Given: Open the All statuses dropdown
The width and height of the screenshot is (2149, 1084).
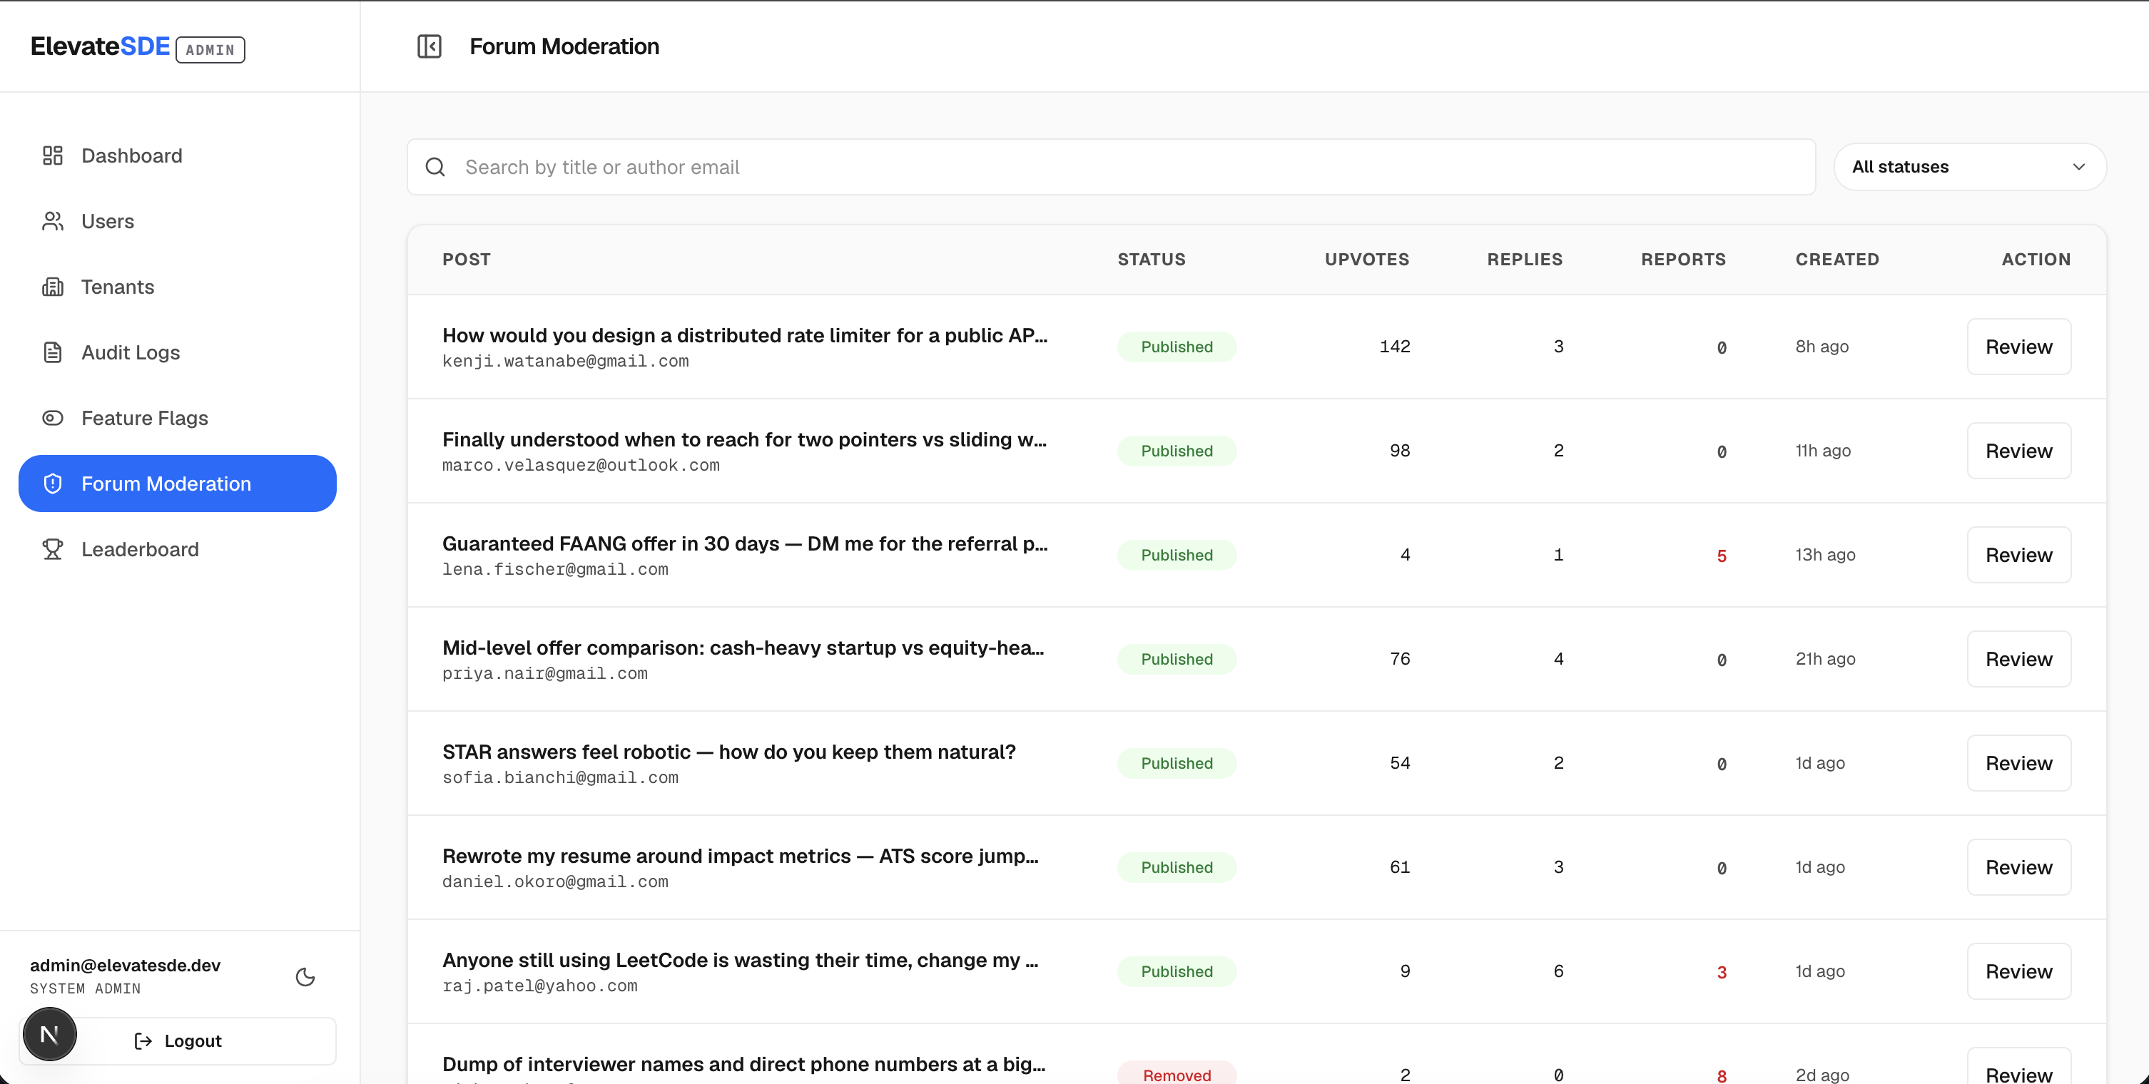Looking at the screenshot, I should pos(1970,167).
